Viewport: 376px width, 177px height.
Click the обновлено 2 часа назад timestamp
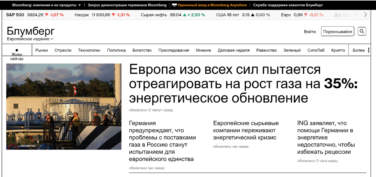tap(317, 161)
